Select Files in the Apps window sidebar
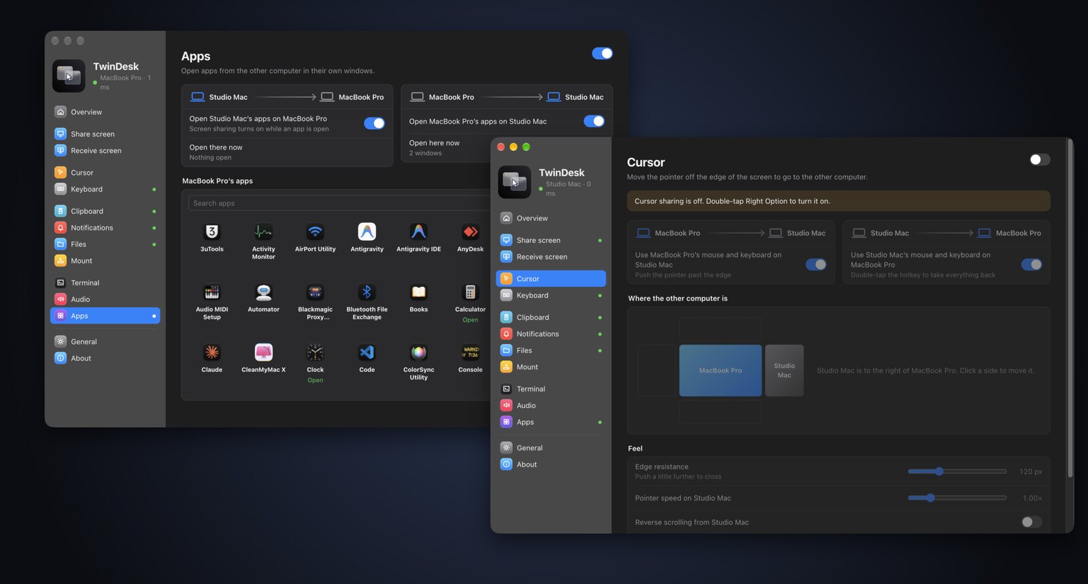Image resolution: width=1088 pixels, height=584 pixels. point(105,244)
